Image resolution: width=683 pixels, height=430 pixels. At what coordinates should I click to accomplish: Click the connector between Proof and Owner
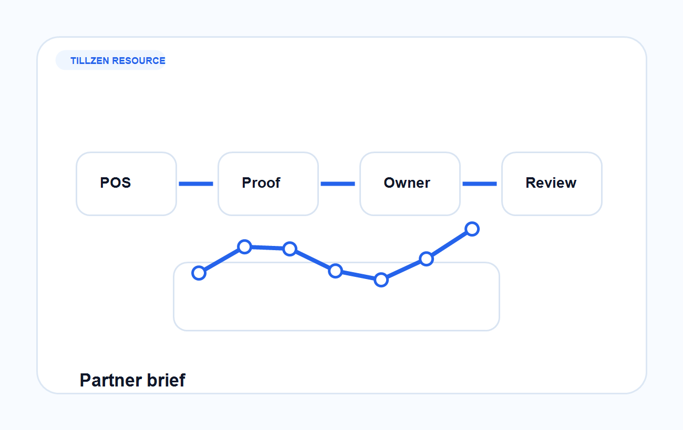click(338, 184)
